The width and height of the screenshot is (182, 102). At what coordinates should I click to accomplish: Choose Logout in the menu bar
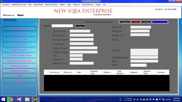(98, 5)
